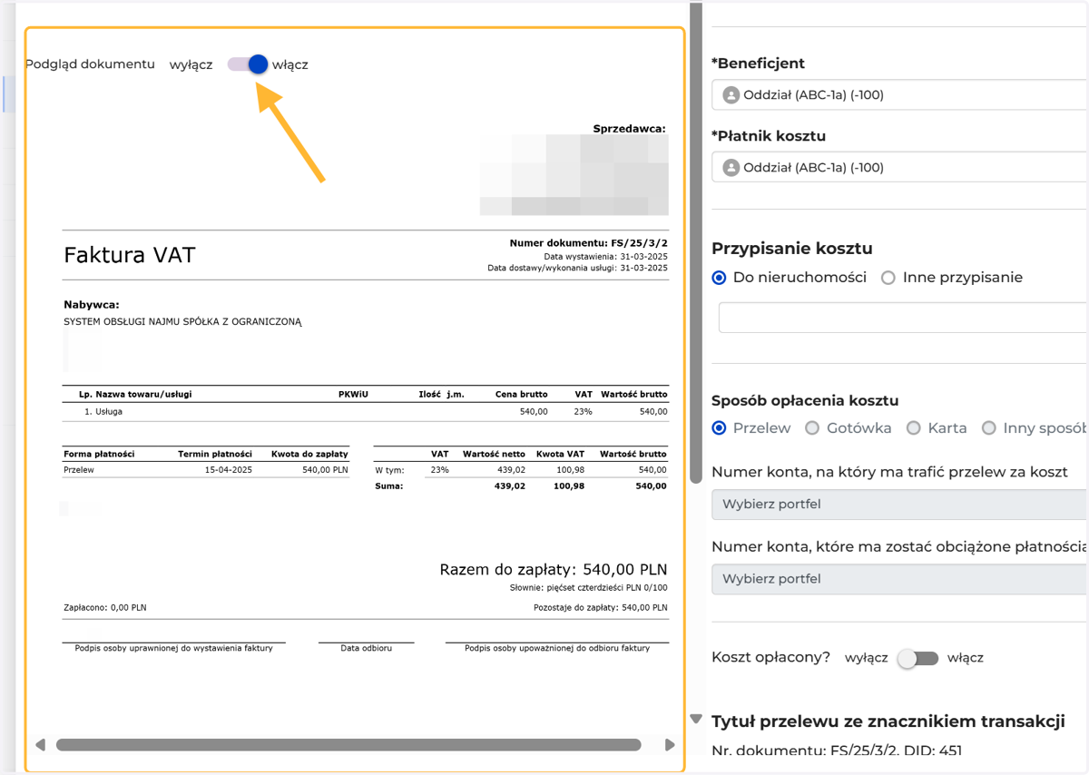This screenshot has height=775, width=1089.
Task: Choose Przelew as payment method
Action: click(720, 427)
